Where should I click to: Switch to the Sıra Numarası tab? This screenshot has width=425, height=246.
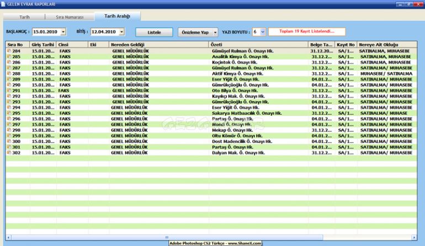(x=70, y=17)
